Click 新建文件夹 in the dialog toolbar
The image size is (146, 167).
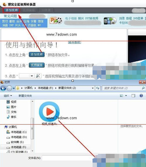click(25, 96)
